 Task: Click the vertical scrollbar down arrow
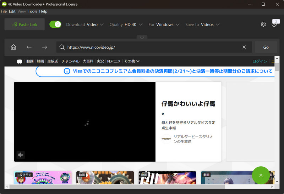click(277, 182)
